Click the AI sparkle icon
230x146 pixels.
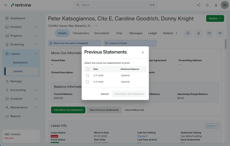198,5
